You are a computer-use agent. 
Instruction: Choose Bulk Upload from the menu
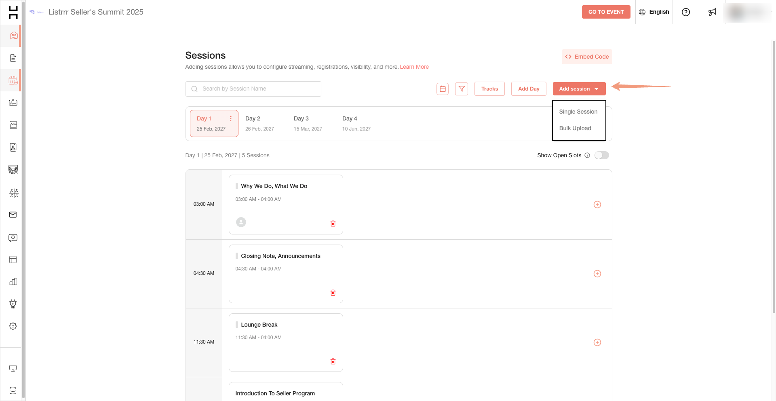tap(575, 128)
